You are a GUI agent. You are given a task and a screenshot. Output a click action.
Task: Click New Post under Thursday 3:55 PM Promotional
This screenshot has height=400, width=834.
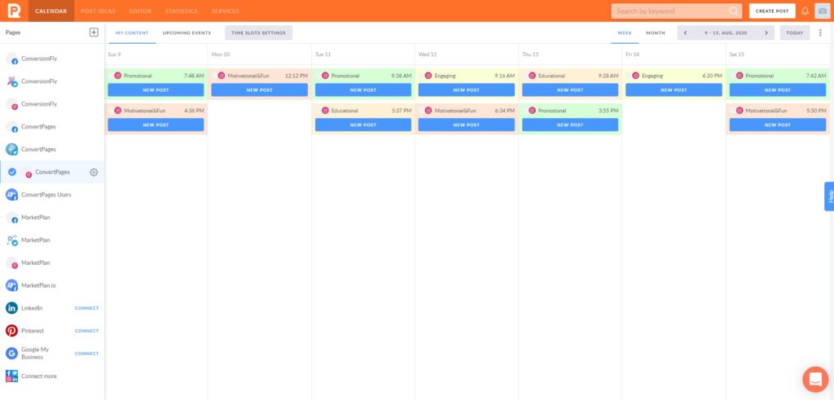(570, 125)
